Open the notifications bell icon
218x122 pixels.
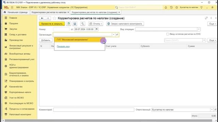click(166, 7)
